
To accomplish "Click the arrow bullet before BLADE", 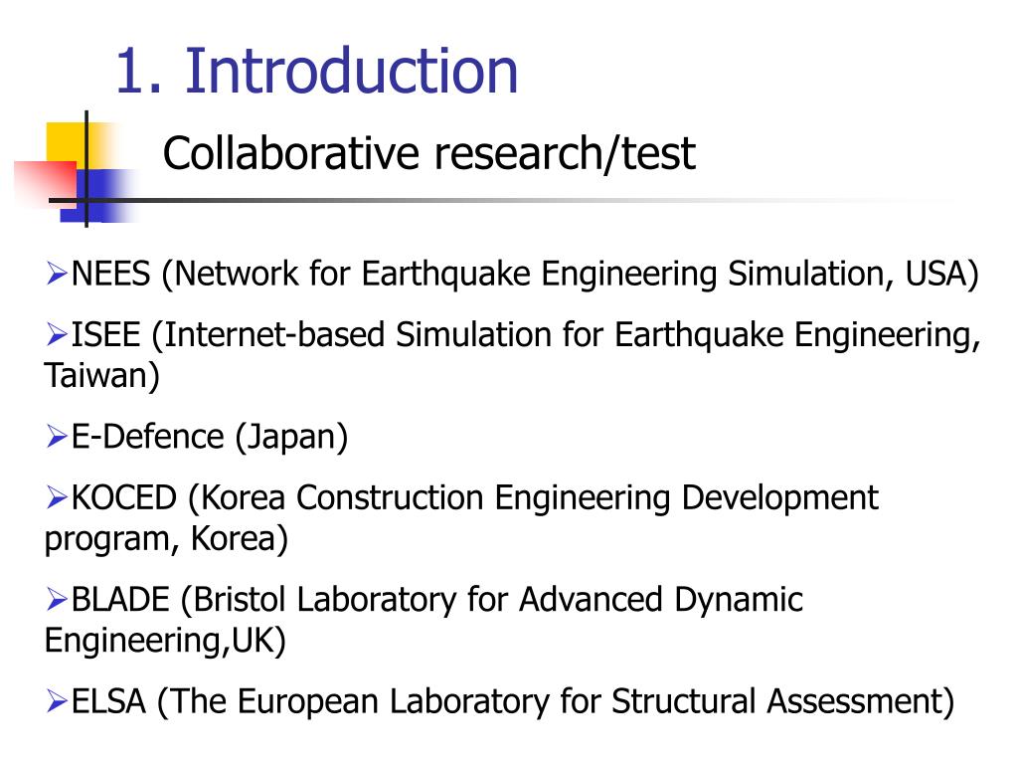I will tap(57, 599).
